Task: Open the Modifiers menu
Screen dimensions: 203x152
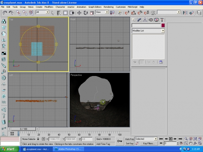Action: [x=49, y=7]
